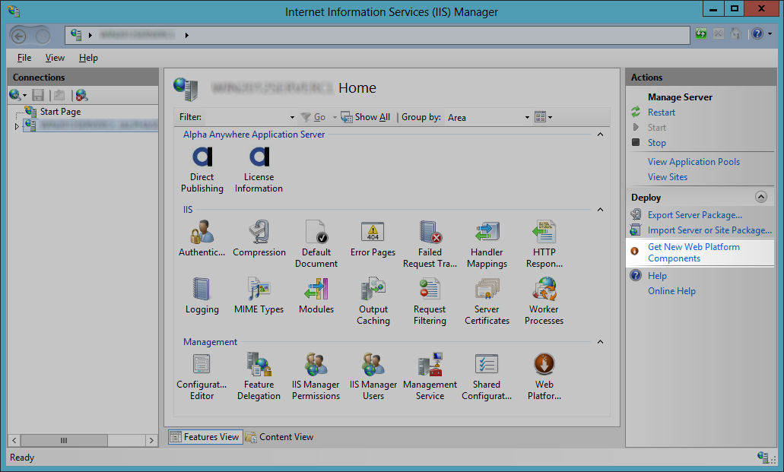
Task: Open Shared Configuration feature
Action: point(487,376)
